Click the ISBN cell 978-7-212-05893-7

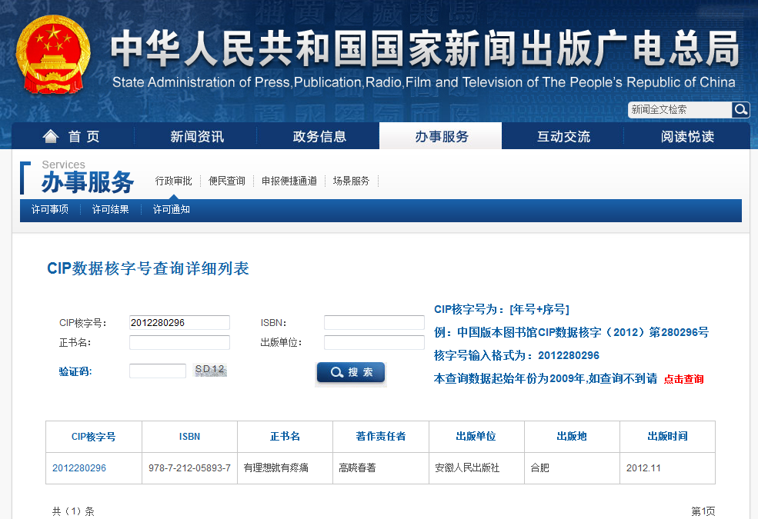(x=189, y=467)
